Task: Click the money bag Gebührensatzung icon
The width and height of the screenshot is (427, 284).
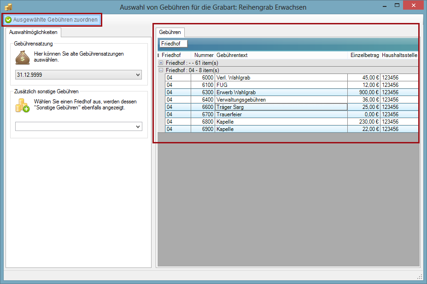Action: point(23,57)
